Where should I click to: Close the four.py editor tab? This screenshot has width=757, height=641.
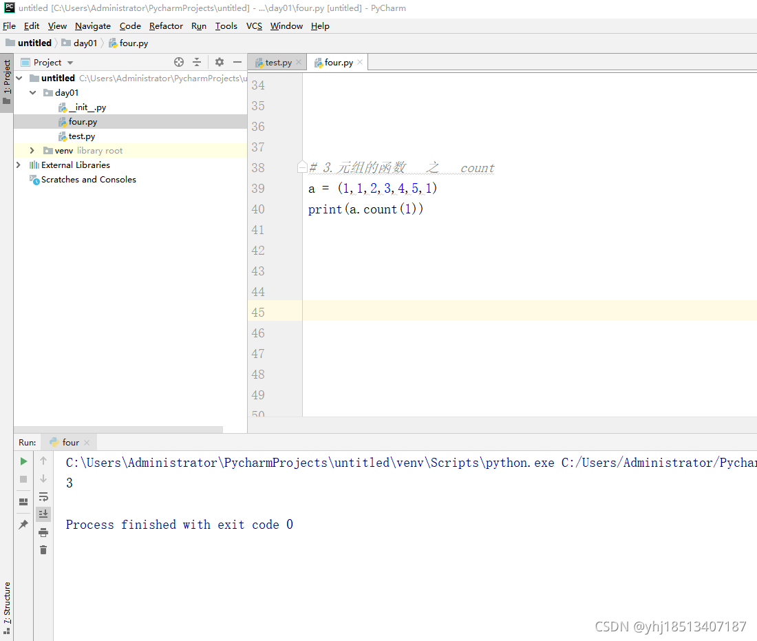click(360, 62)
